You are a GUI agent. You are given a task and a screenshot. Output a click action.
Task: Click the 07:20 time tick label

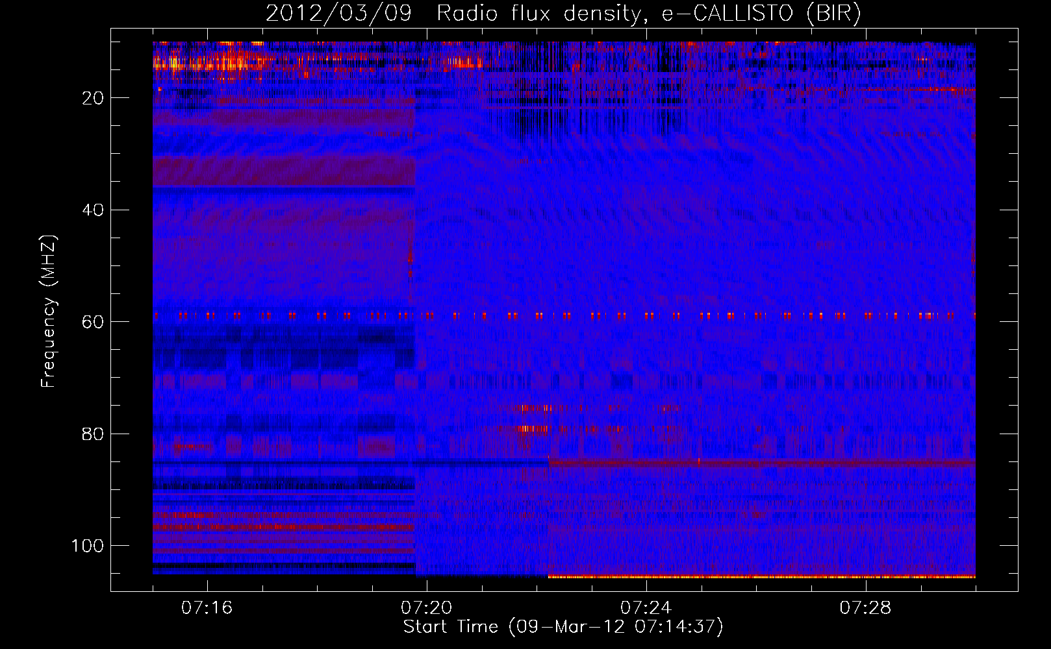coord(426,608)
